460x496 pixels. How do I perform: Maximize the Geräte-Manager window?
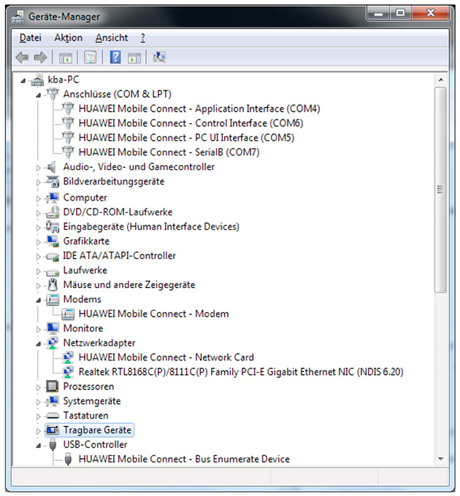pos(400,13)
